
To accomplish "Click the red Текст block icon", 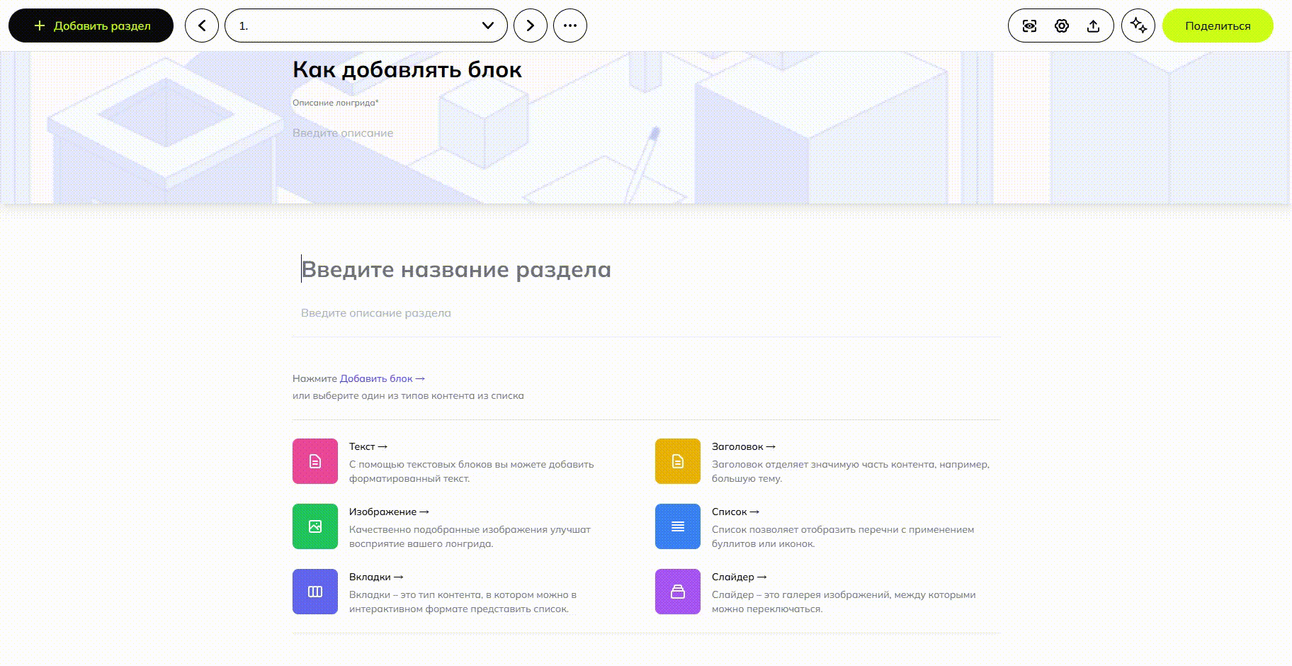I will (x=315, y=461).
